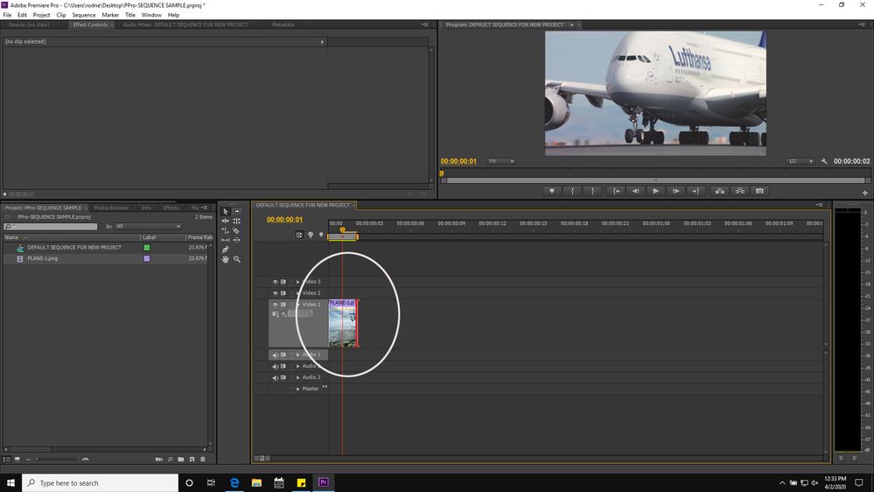The image size is (874, 492).
Task: Play the sequence in Program monitor
Action: tap(656, 191)
